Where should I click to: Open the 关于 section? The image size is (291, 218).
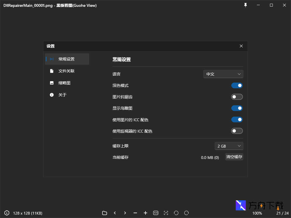63,95
